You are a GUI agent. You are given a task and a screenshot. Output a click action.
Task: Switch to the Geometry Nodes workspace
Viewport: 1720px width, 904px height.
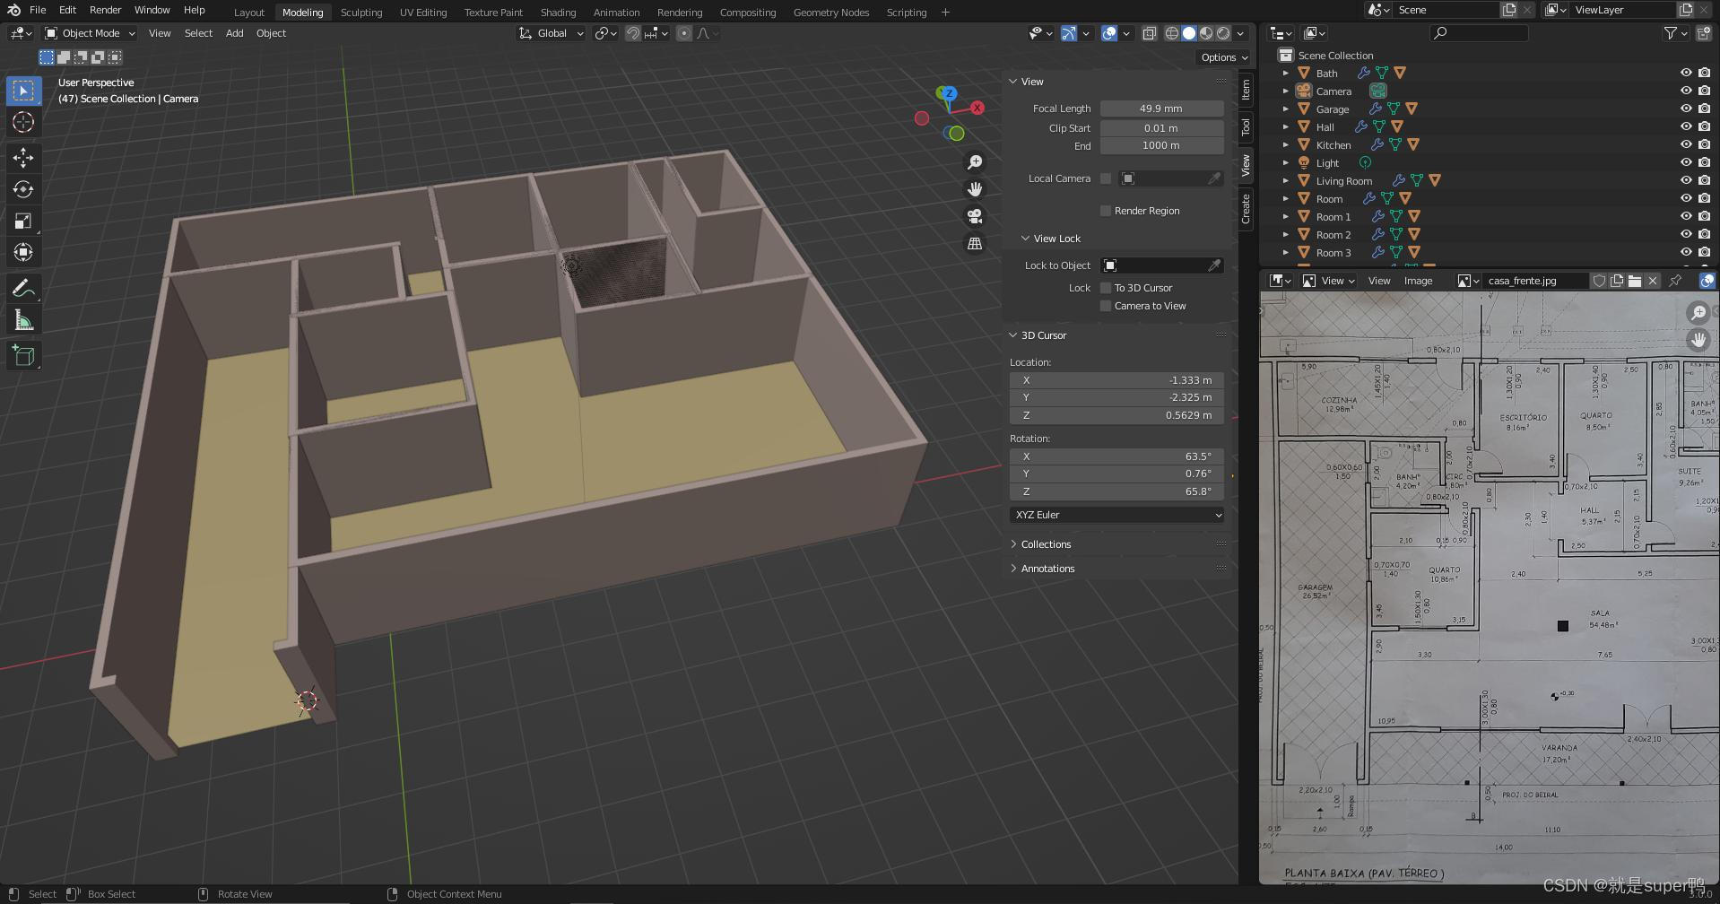coord(831,13)
